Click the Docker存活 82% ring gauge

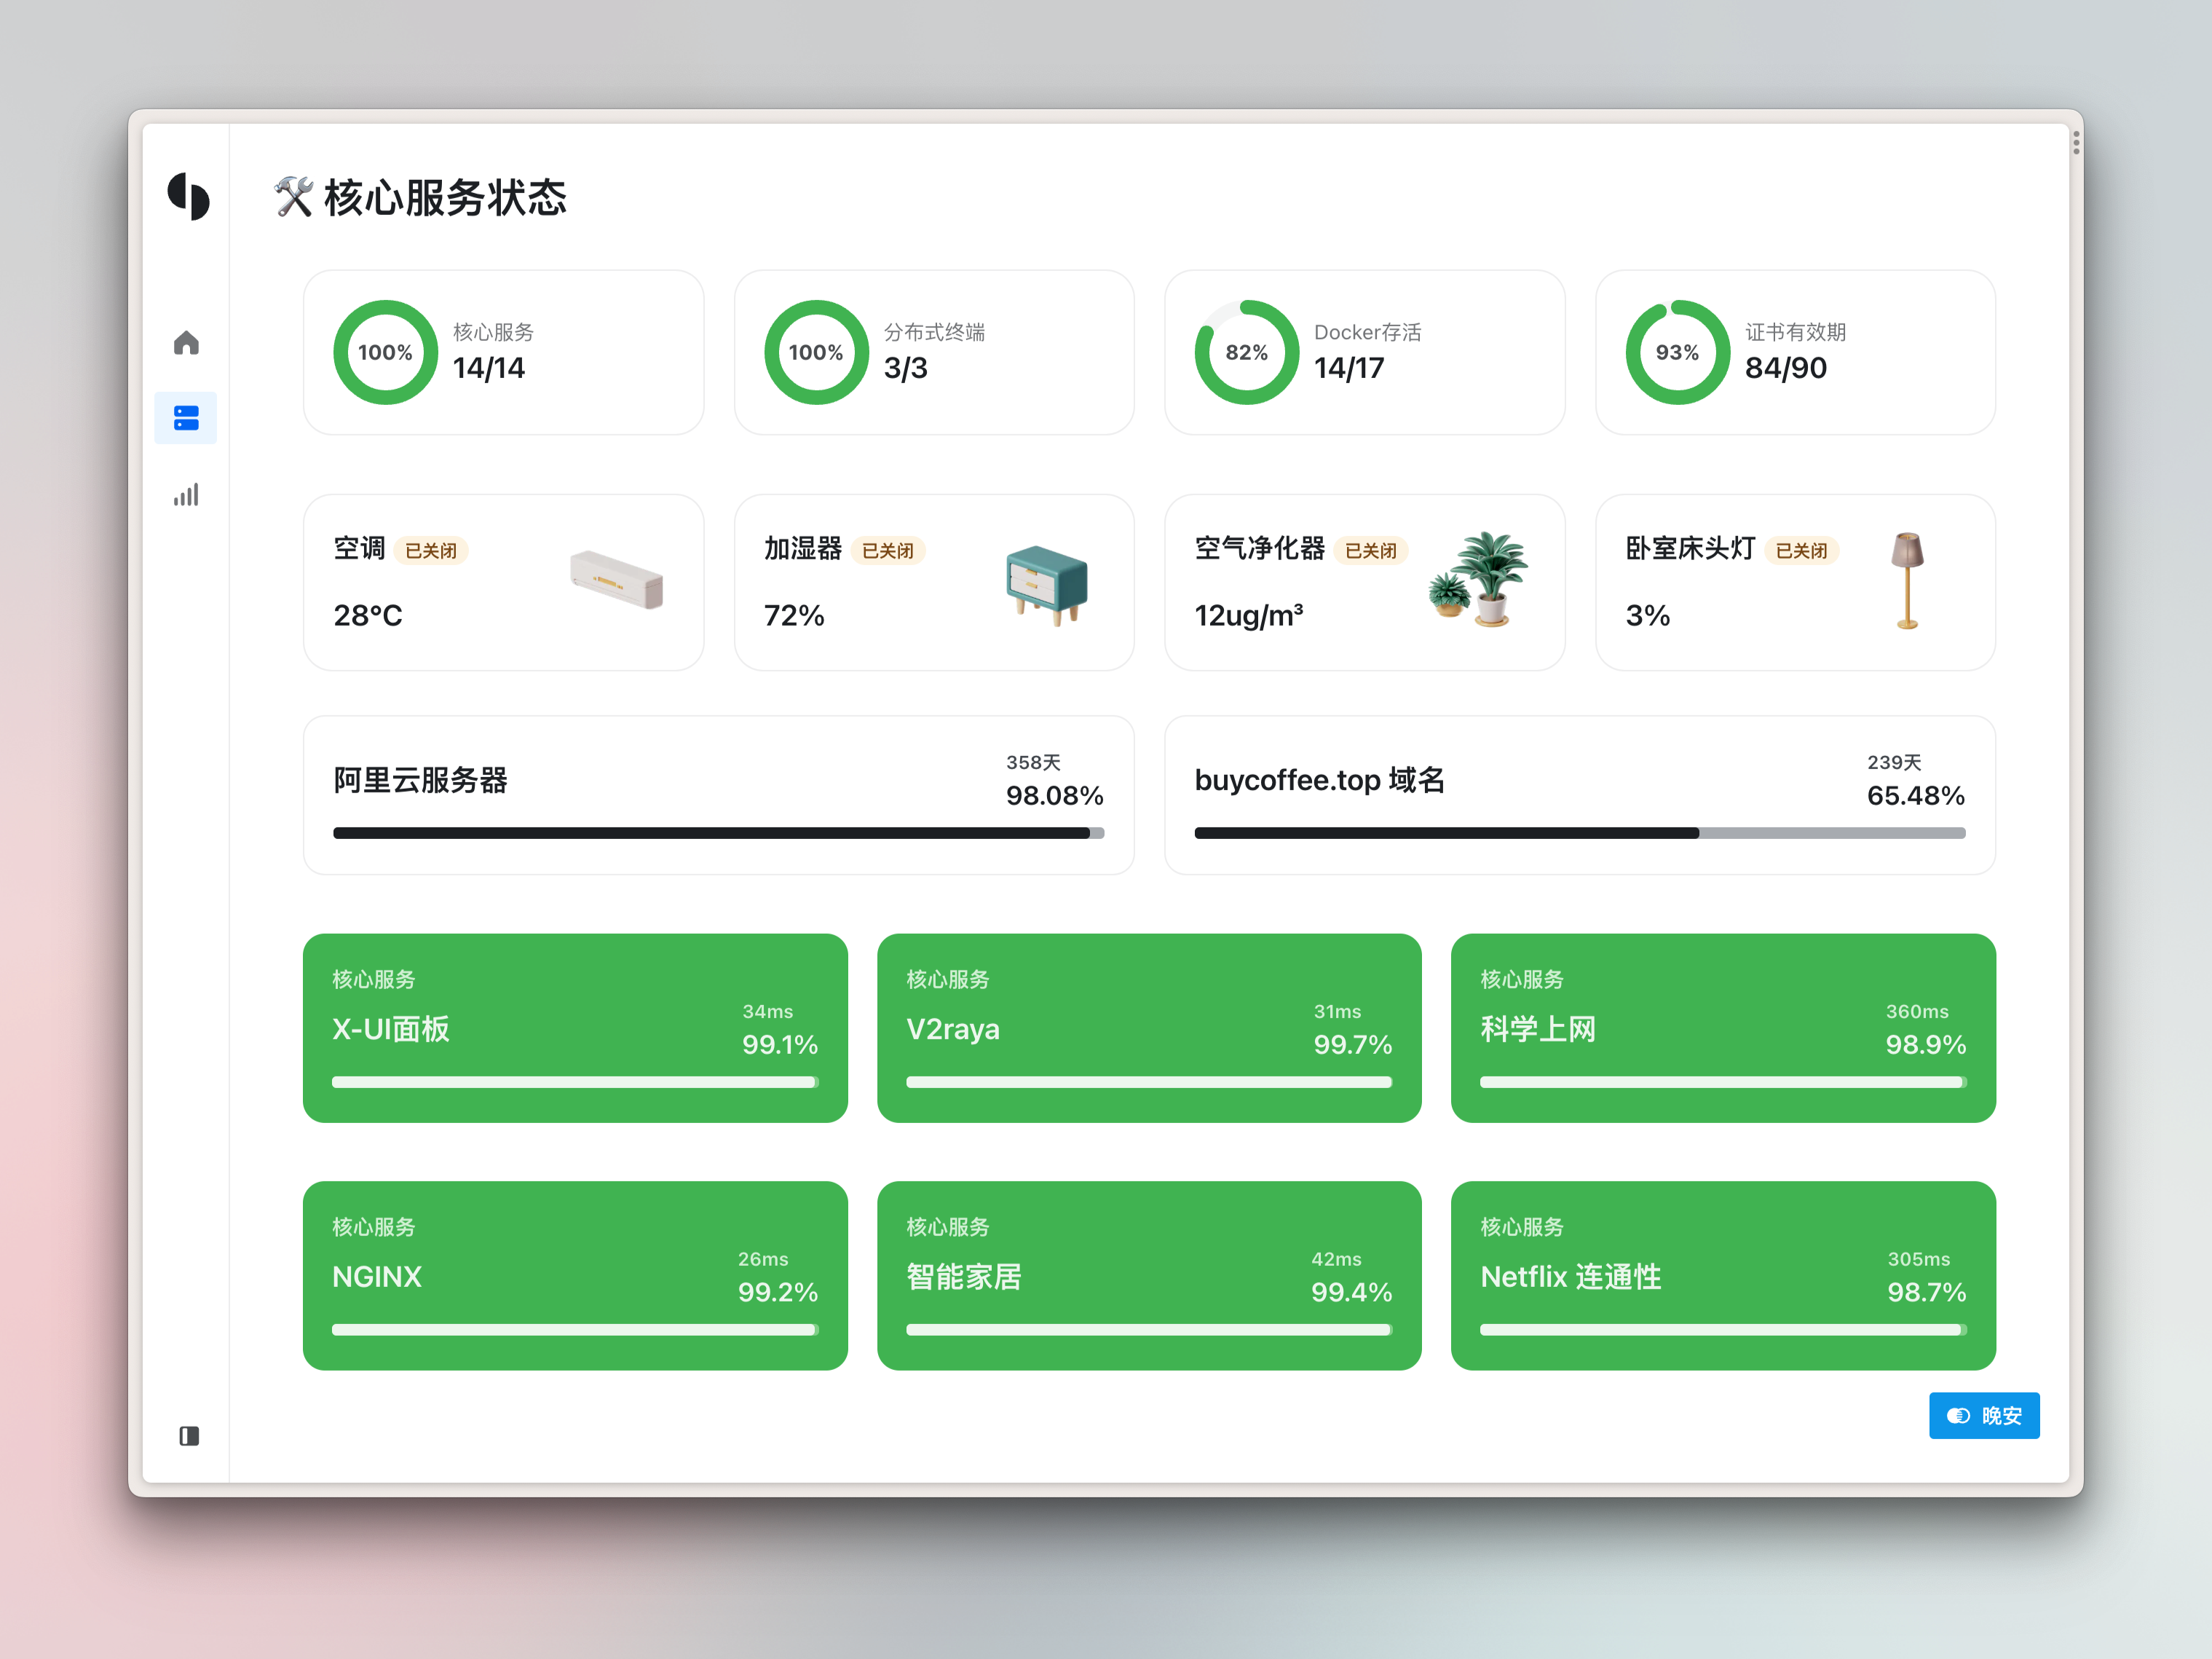click(x=1246, y=352)
